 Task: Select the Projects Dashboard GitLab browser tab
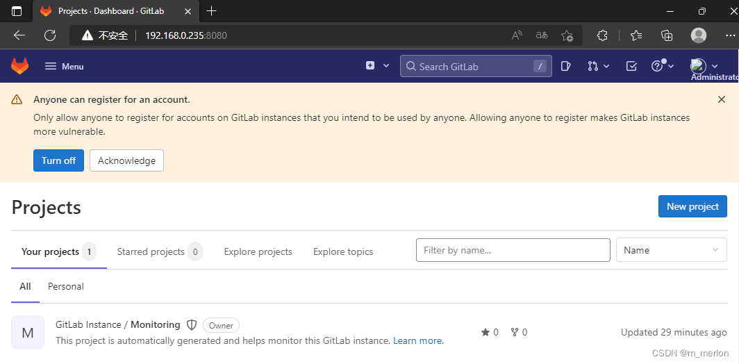tap(117, 11)
